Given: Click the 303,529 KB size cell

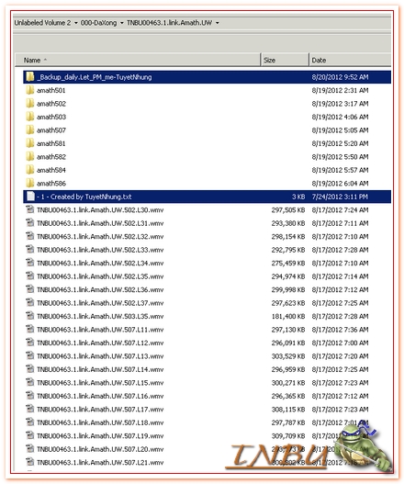Looking at the screenshot, I should click(288, 356).
